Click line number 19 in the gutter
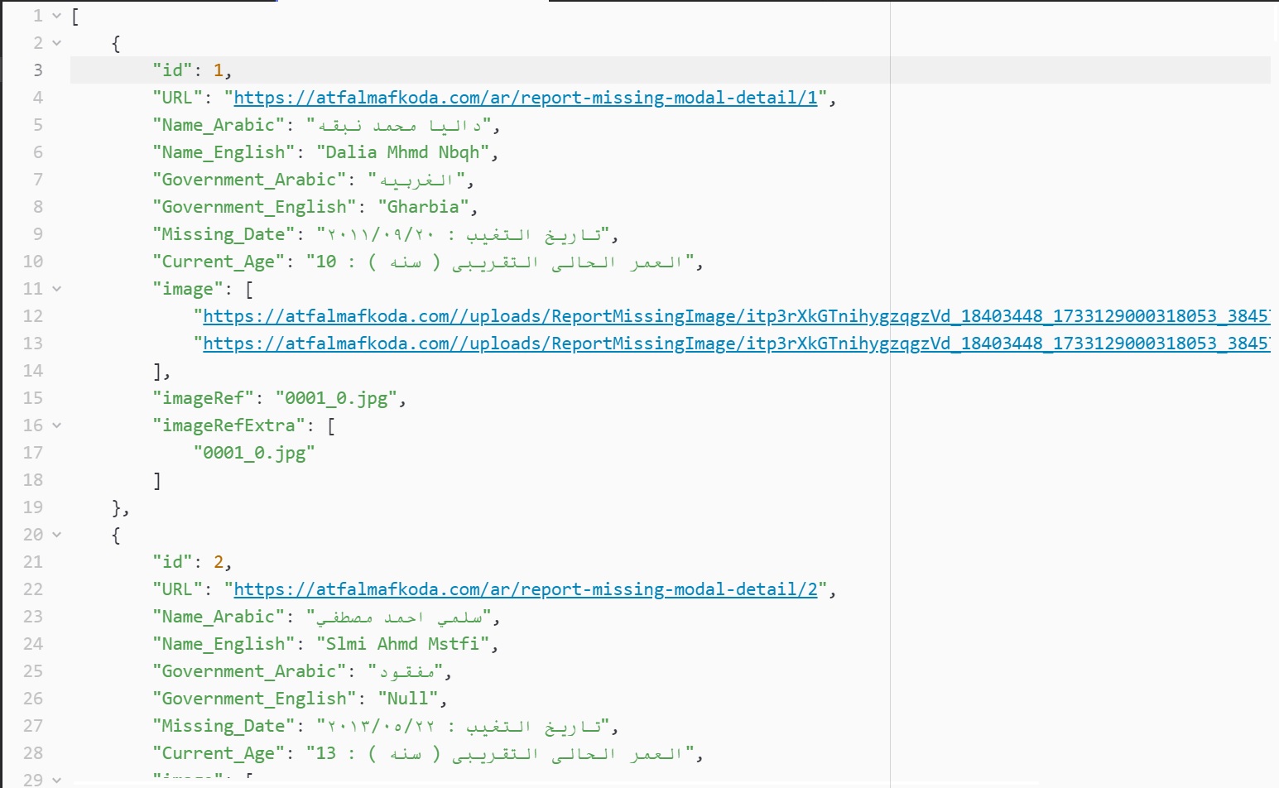 [33, 507]
